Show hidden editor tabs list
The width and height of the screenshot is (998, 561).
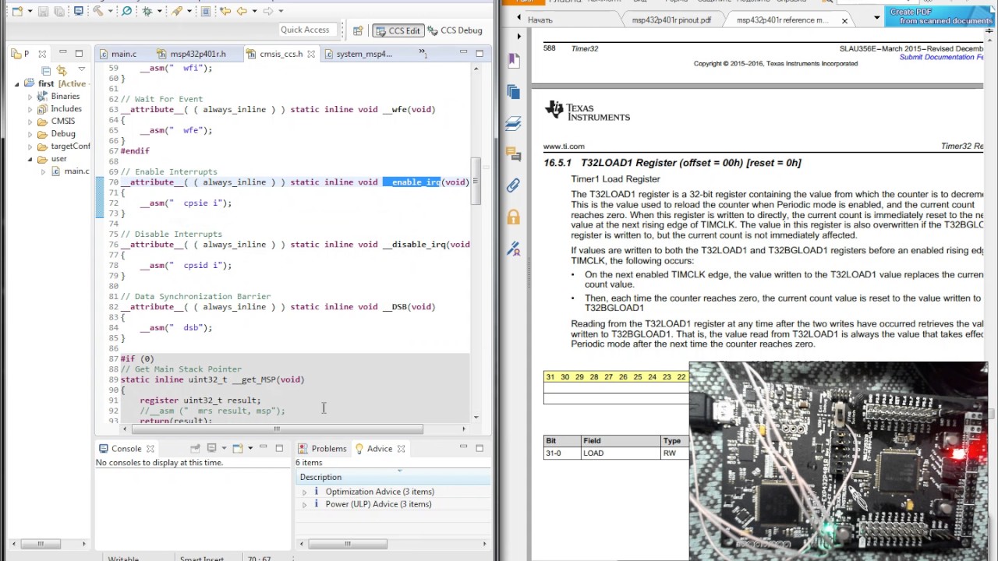coord(422,53)
